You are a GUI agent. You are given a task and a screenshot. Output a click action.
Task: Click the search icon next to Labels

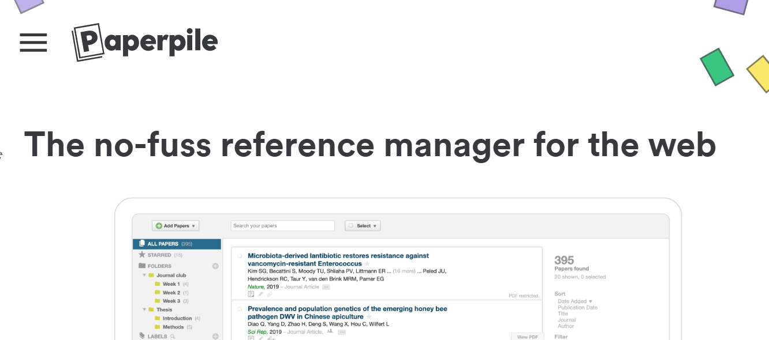pos(173,337)
